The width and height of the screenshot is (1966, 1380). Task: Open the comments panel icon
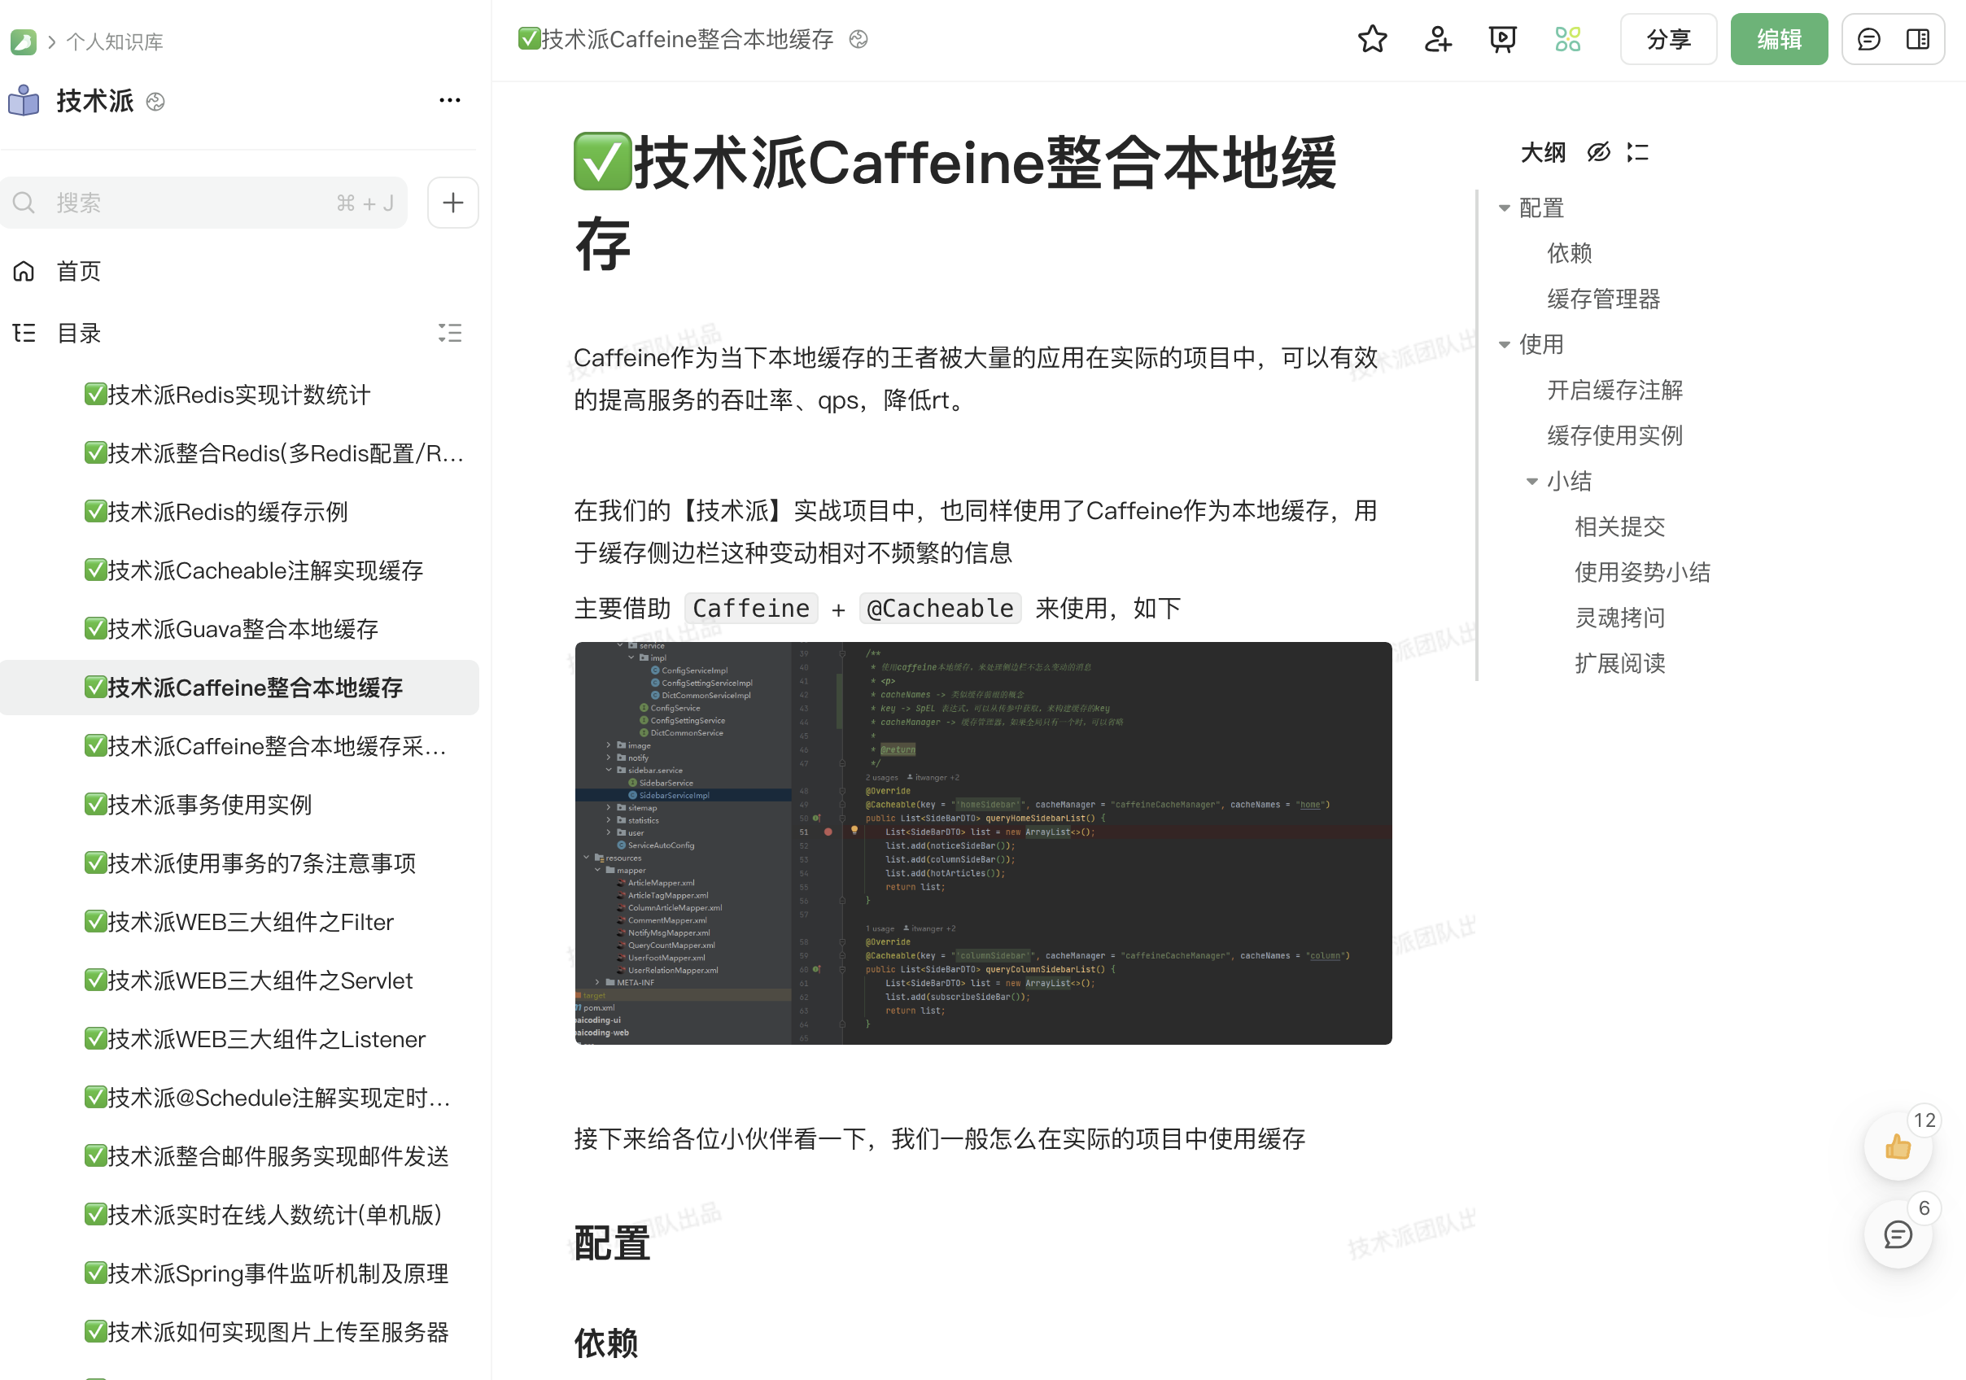tap(1869, 38)
